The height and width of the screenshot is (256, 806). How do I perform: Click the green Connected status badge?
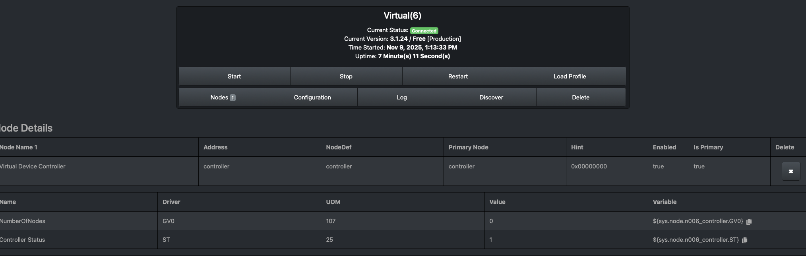click(x=424, y=31)
